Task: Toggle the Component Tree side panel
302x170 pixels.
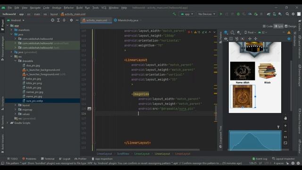Action: point(220,137)
